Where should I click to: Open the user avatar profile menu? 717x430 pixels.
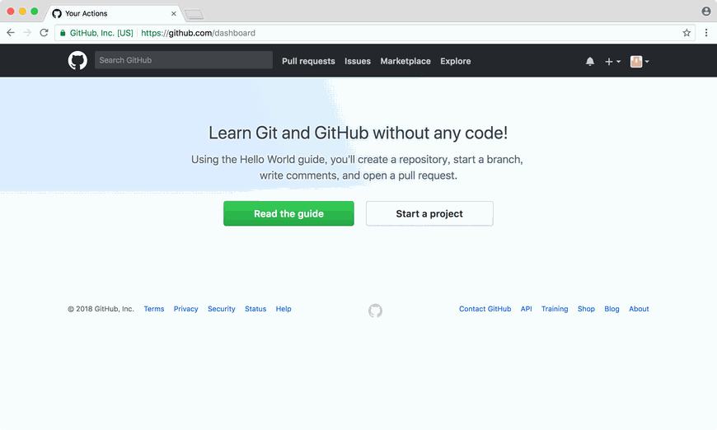click(640, 61)
